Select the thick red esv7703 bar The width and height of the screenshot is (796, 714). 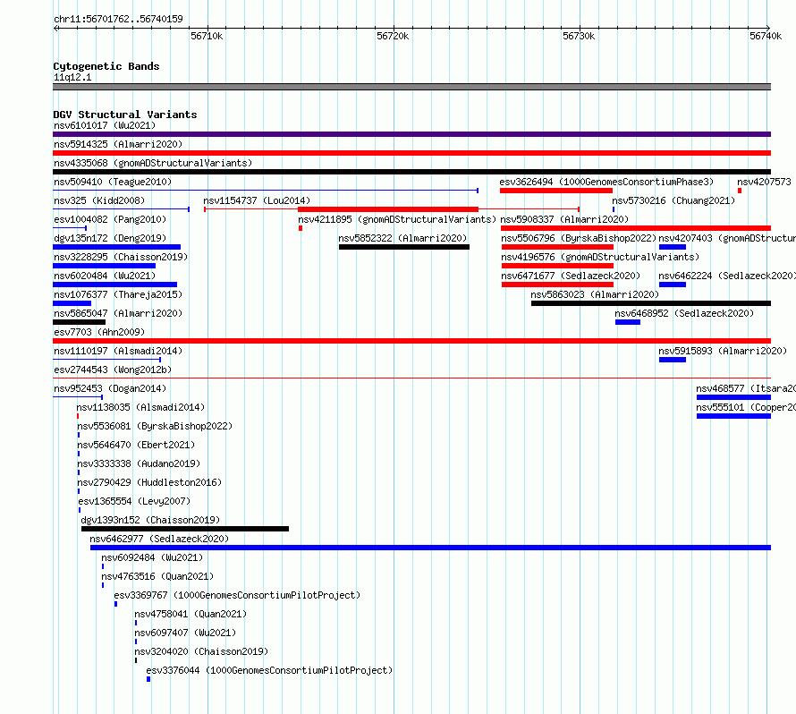pos(411,341)
